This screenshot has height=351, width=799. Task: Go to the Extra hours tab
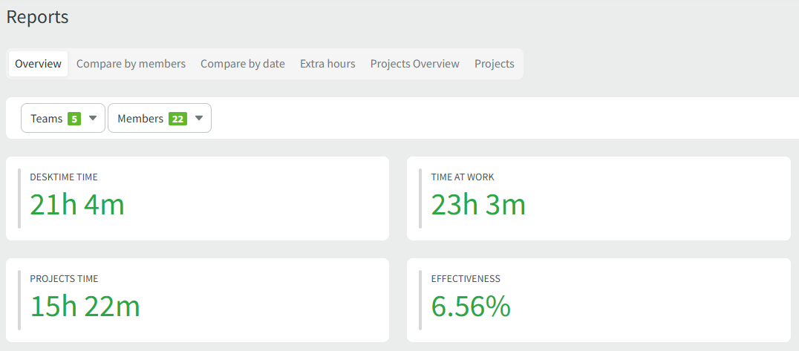pos(327,64)
